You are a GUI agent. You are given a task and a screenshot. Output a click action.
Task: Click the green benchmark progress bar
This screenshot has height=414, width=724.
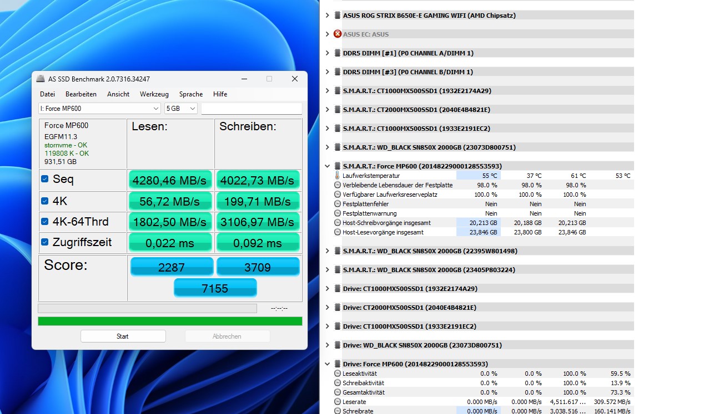(170, 321)
